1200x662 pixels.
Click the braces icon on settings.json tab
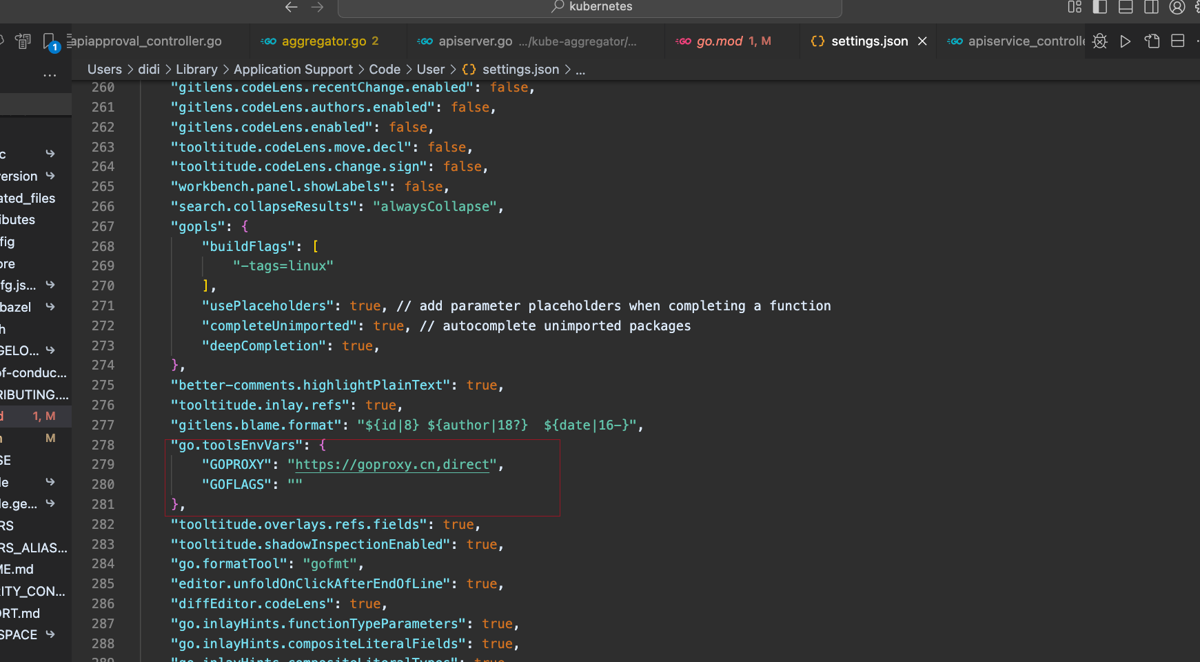(817, 41)
